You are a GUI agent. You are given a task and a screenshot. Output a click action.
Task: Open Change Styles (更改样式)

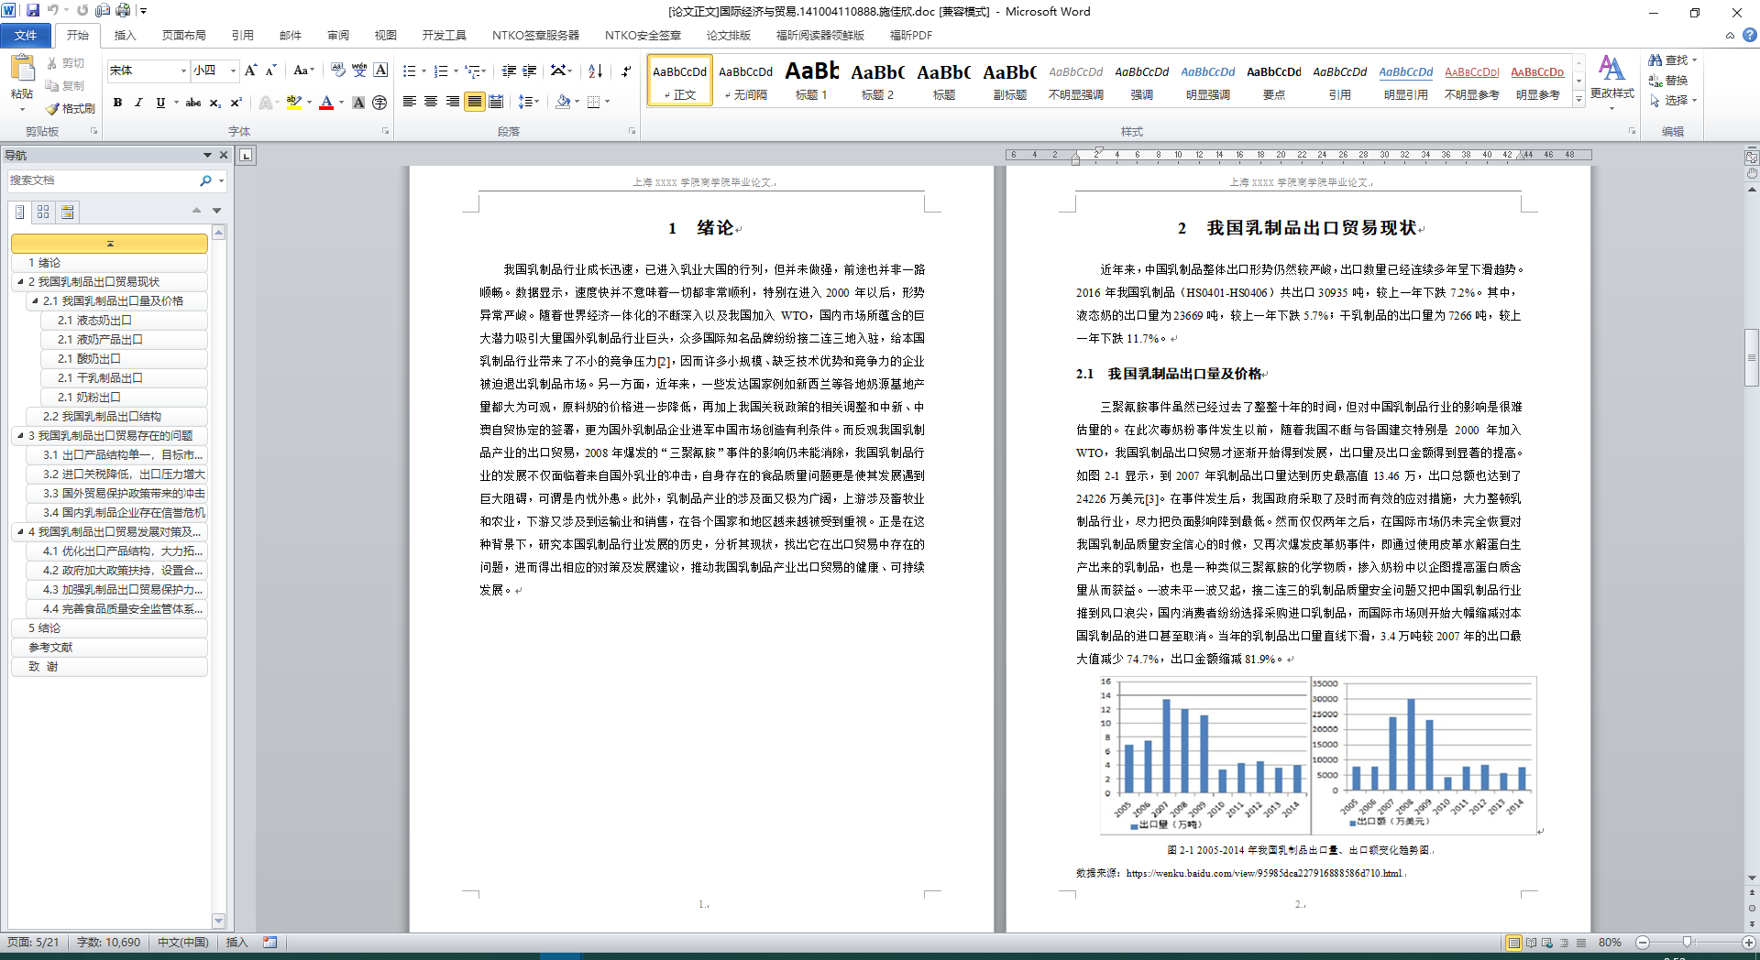click(1611, 81)
